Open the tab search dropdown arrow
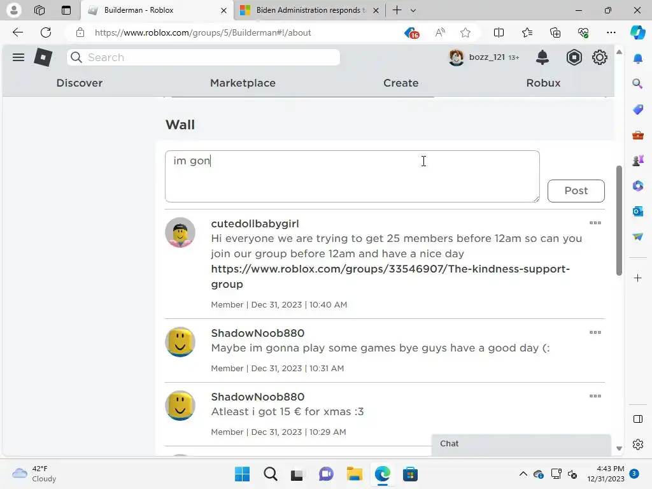This screenshot has width=652, height=489. click(413, 10)
